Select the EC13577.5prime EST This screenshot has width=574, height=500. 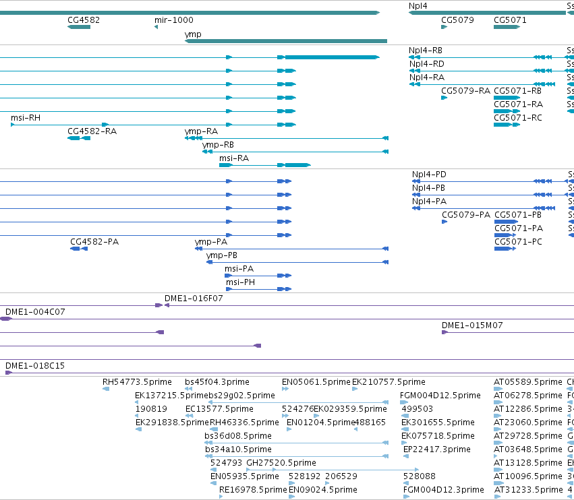(189, 416)
